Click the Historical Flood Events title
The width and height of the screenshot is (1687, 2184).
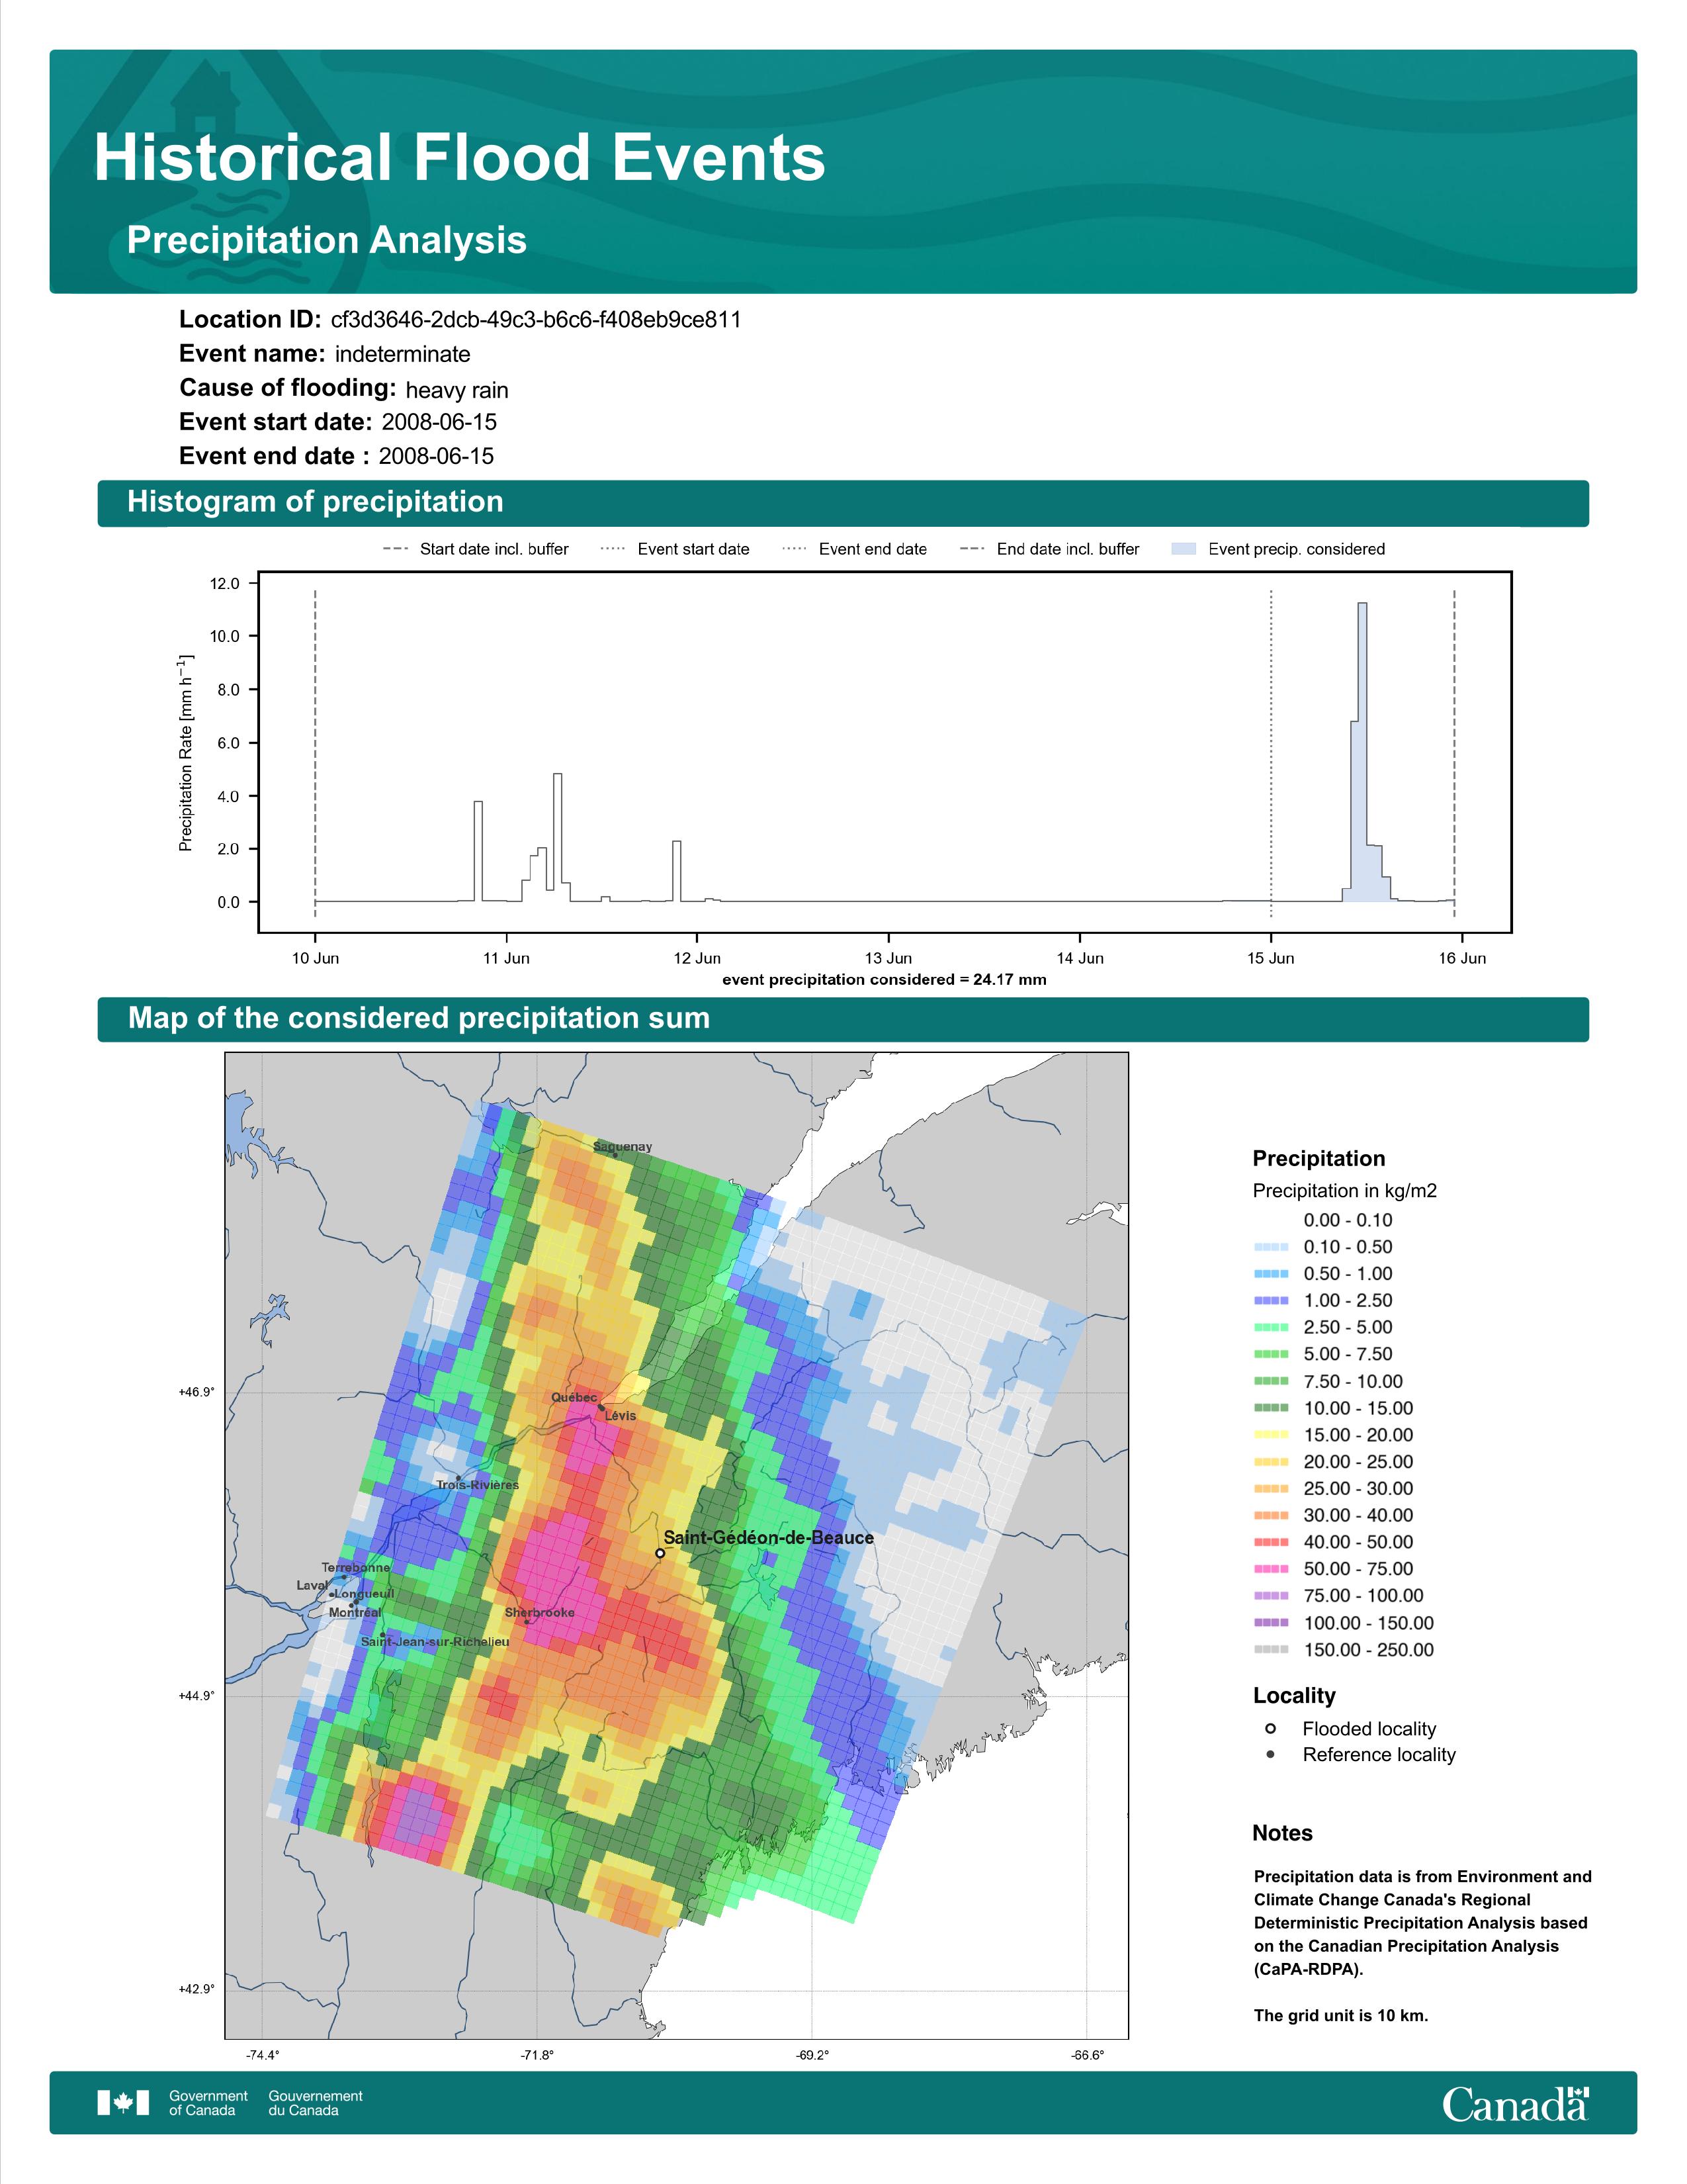click(458, 158)
